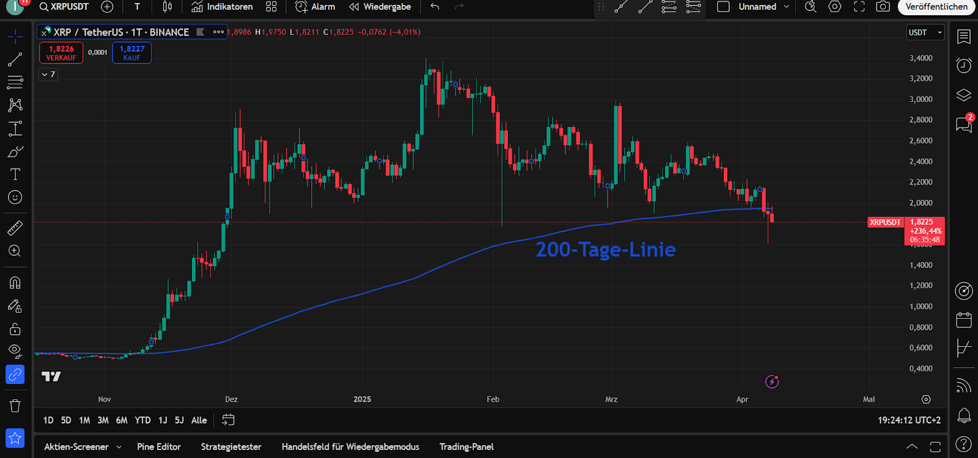
Task: Open symbol search XRPUSDT
Action: click(x=64, y=7)
